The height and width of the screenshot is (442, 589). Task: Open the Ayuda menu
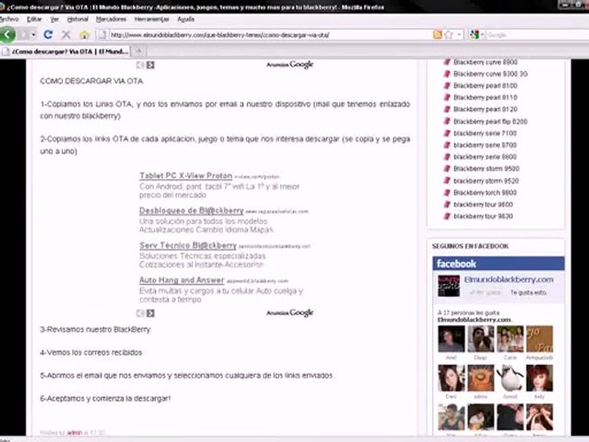click(185, 19)
